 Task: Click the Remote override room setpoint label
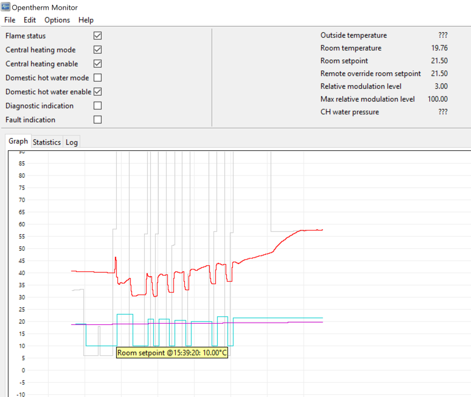(x=370, y=74)
